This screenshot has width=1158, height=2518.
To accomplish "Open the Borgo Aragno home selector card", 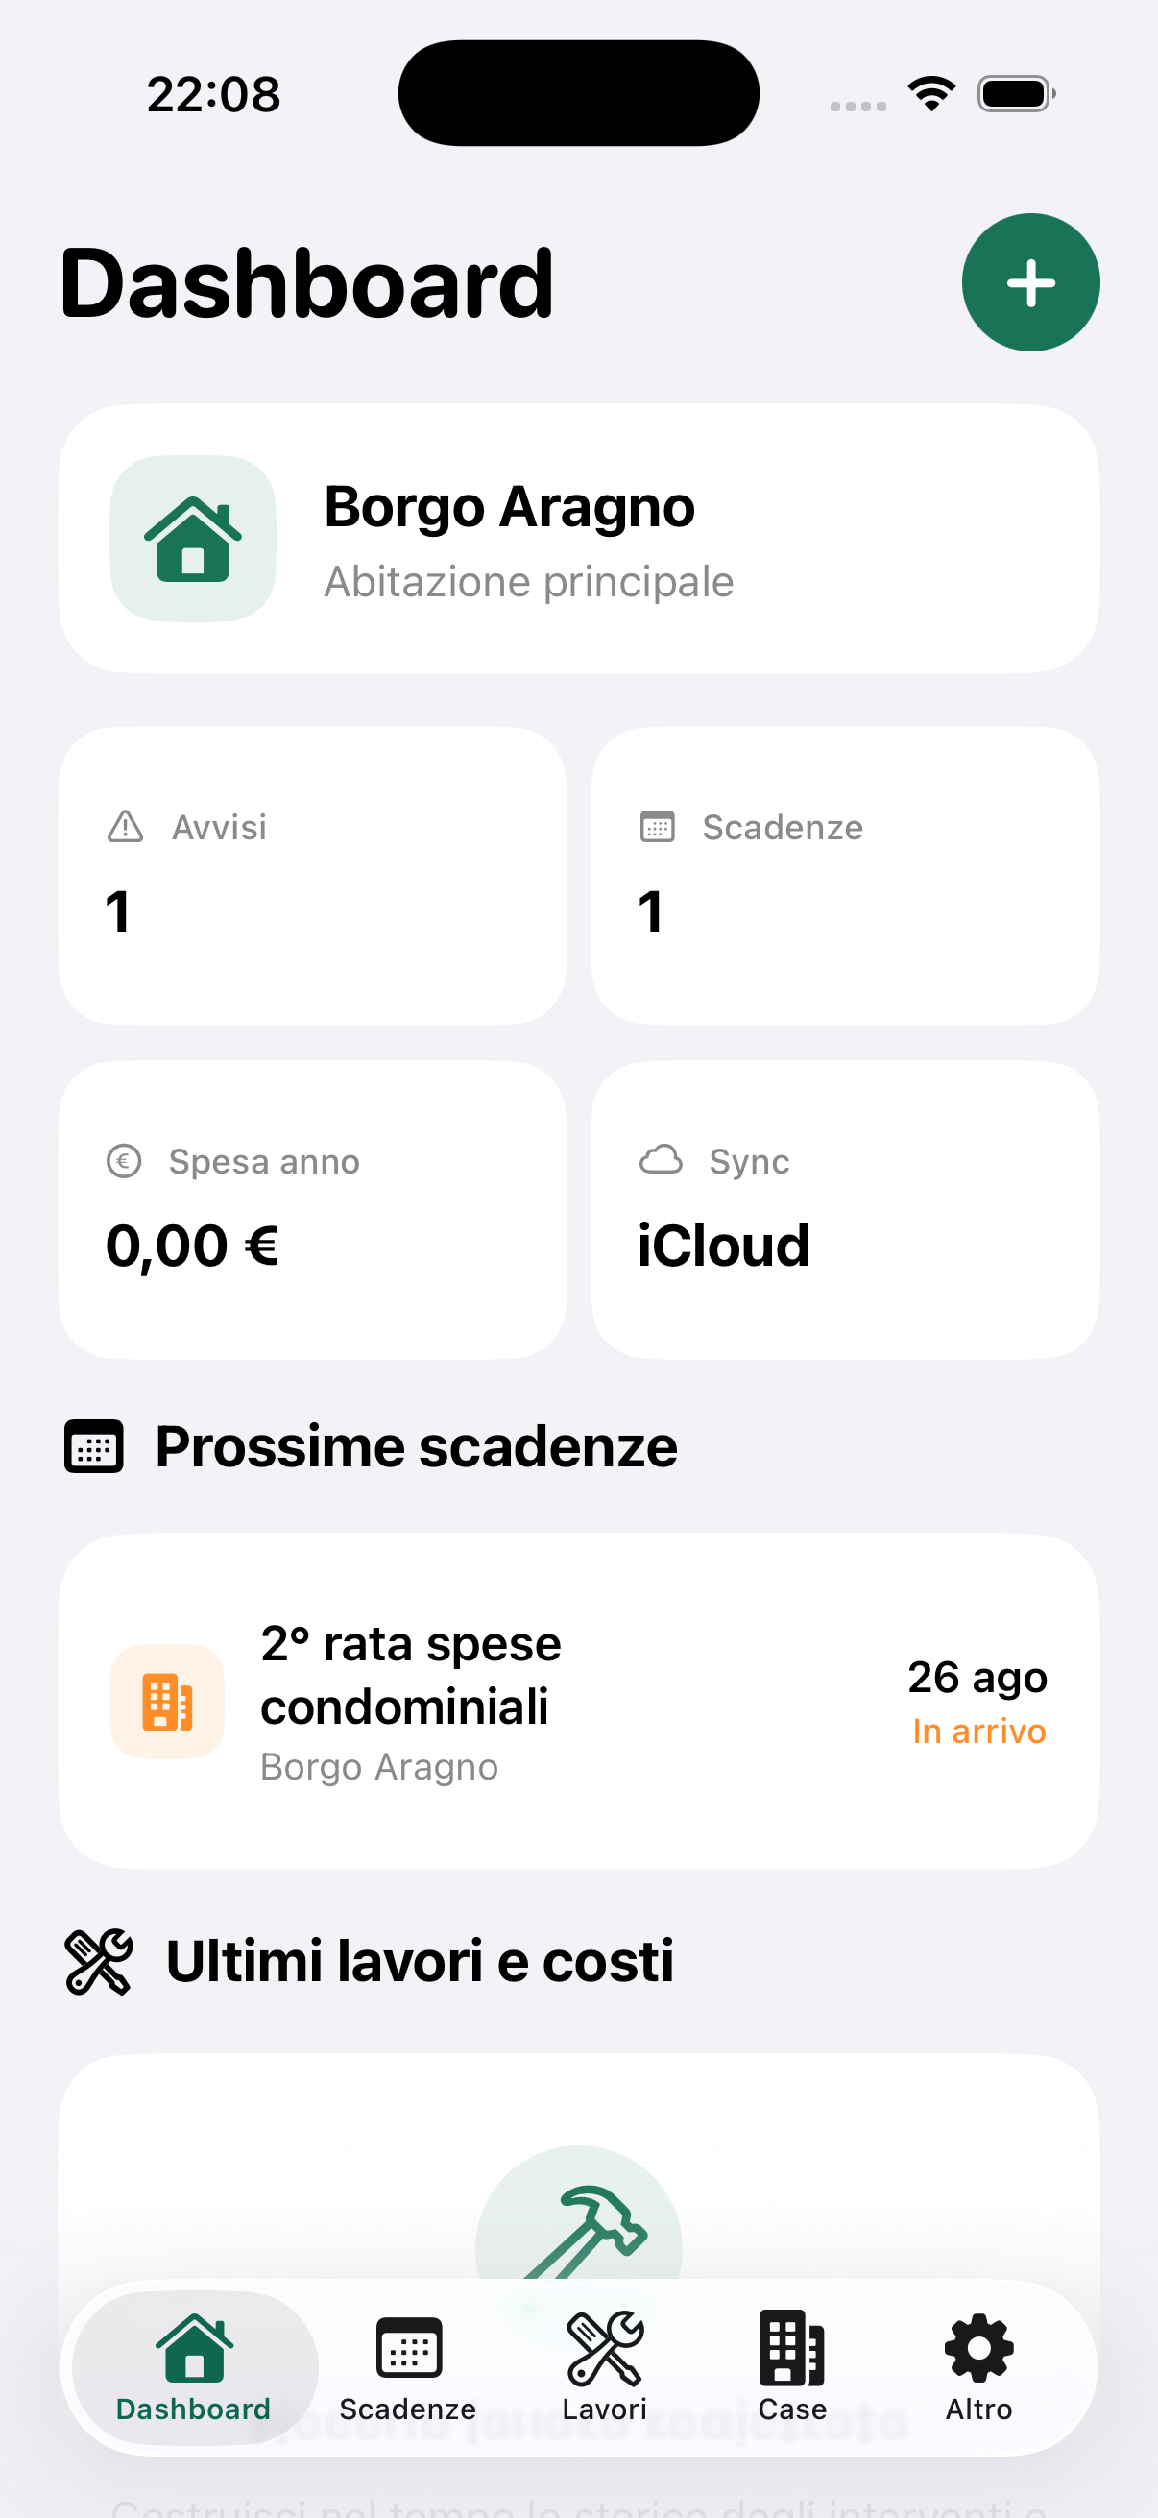I will tap(578, 539).
